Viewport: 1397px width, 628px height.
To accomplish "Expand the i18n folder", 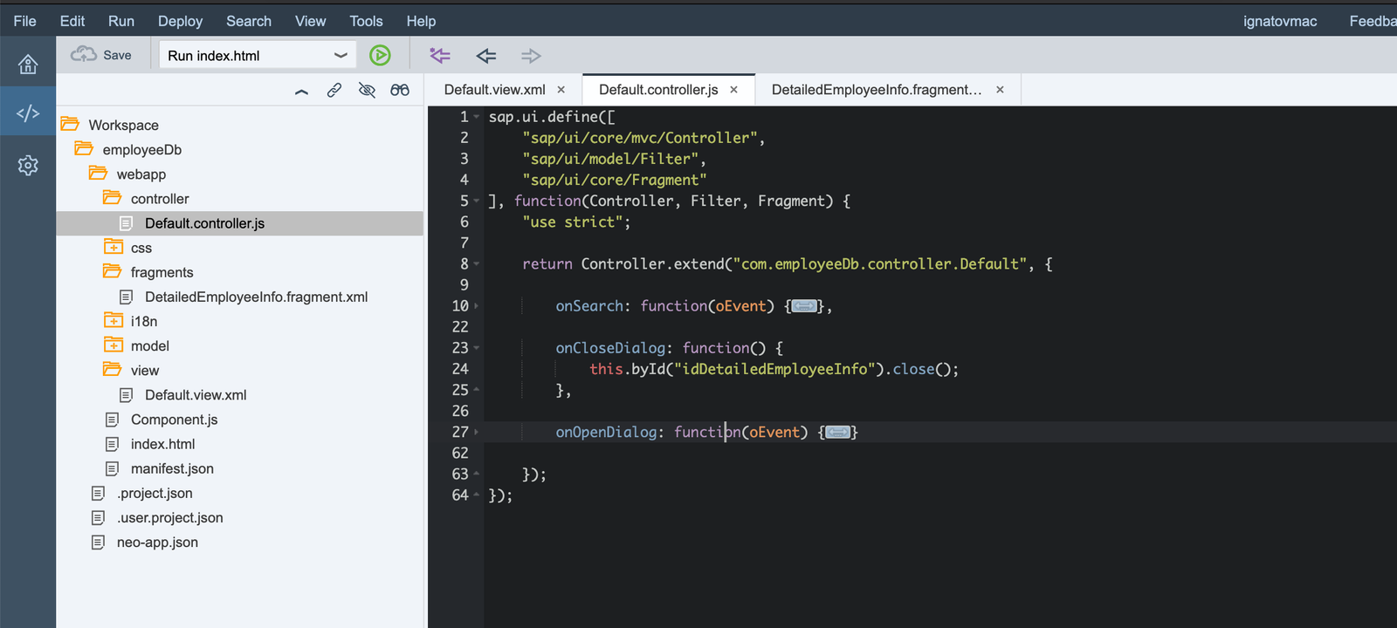I will (x=113, y=320).
